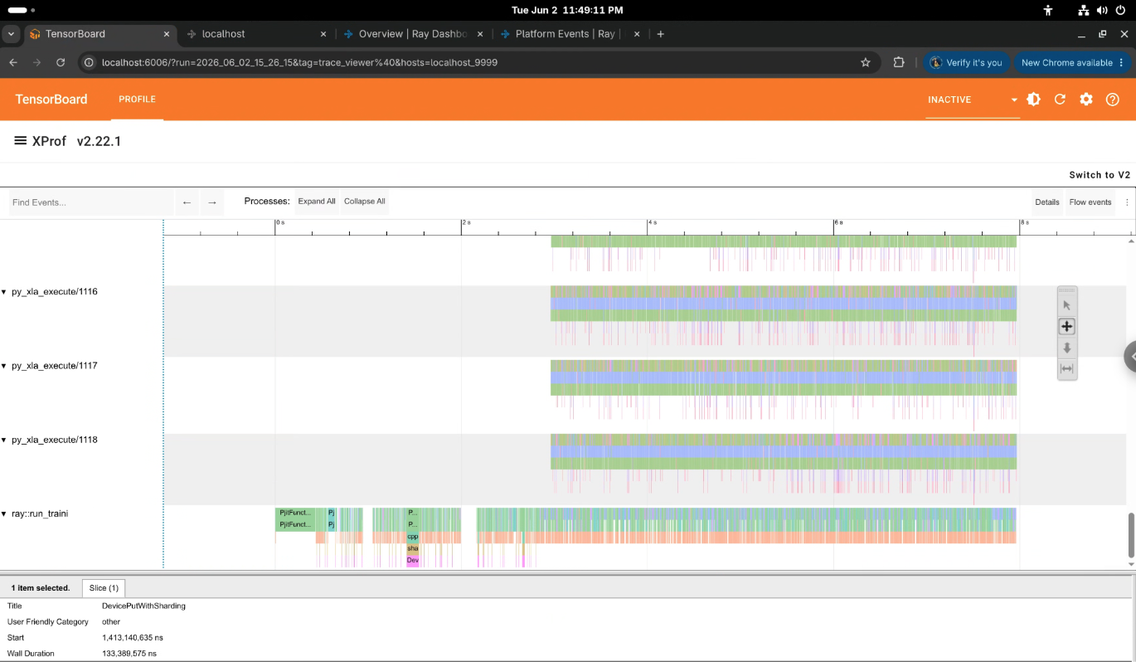The image size is (1136, 662).
Task: Click the 4 s timeline ruler mark
Action: 652,223
